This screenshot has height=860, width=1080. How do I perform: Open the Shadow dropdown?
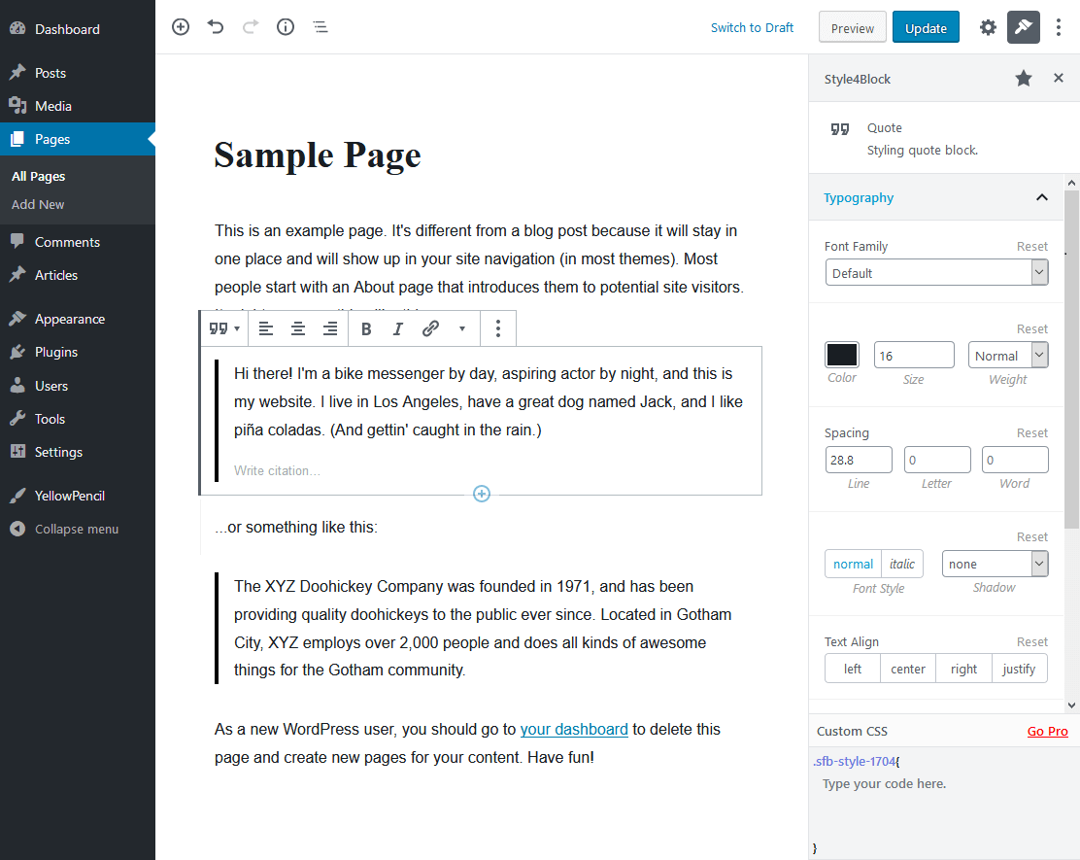point(994,564)
